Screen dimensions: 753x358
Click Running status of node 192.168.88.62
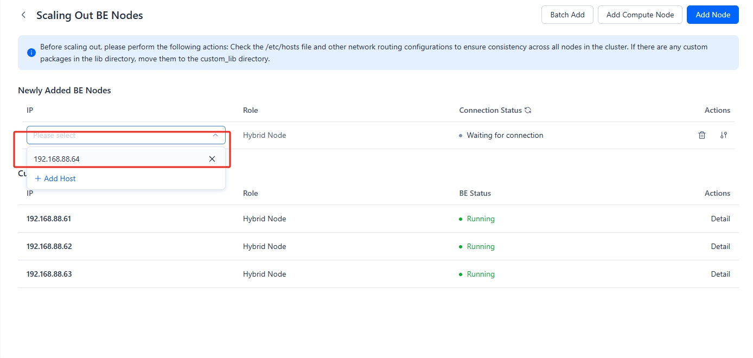tap(480, 246)
